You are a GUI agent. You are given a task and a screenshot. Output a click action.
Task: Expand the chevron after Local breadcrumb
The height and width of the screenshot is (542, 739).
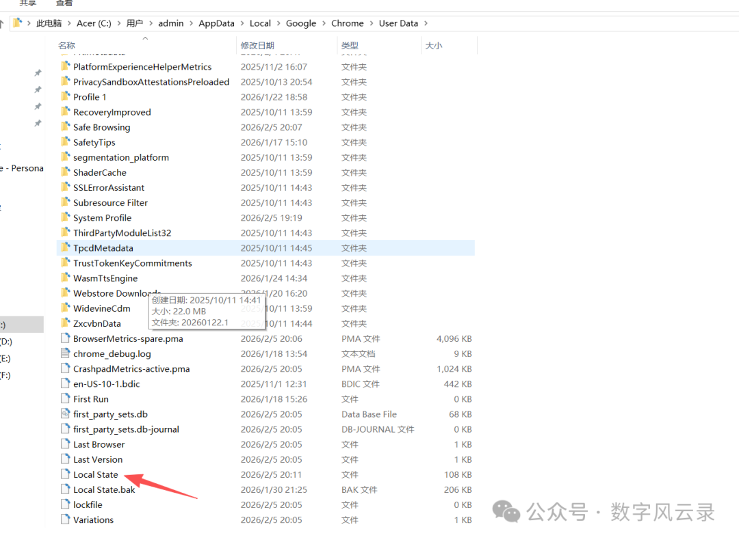[278, 23]
